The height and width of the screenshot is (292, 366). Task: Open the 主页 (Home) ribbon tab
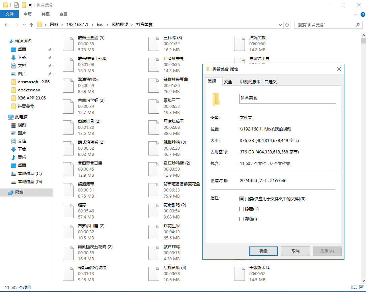[x=28, y=14]
